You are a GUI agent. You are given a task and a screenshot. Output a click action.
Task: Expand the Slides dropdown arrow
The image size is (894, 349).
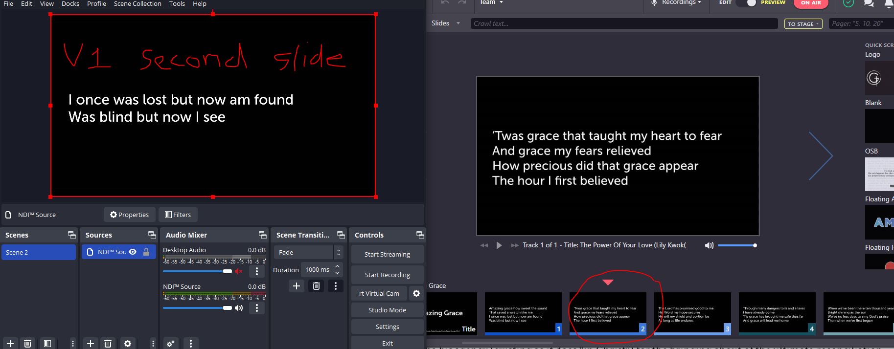(x=458, y=23)
